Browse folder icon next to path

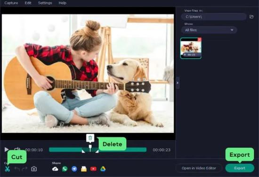[x=251, y=17]
